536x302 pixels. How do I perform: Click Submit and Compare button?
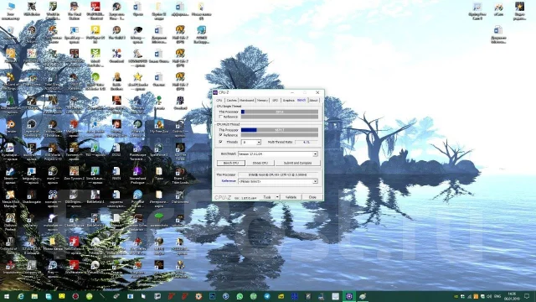[298, 163]
